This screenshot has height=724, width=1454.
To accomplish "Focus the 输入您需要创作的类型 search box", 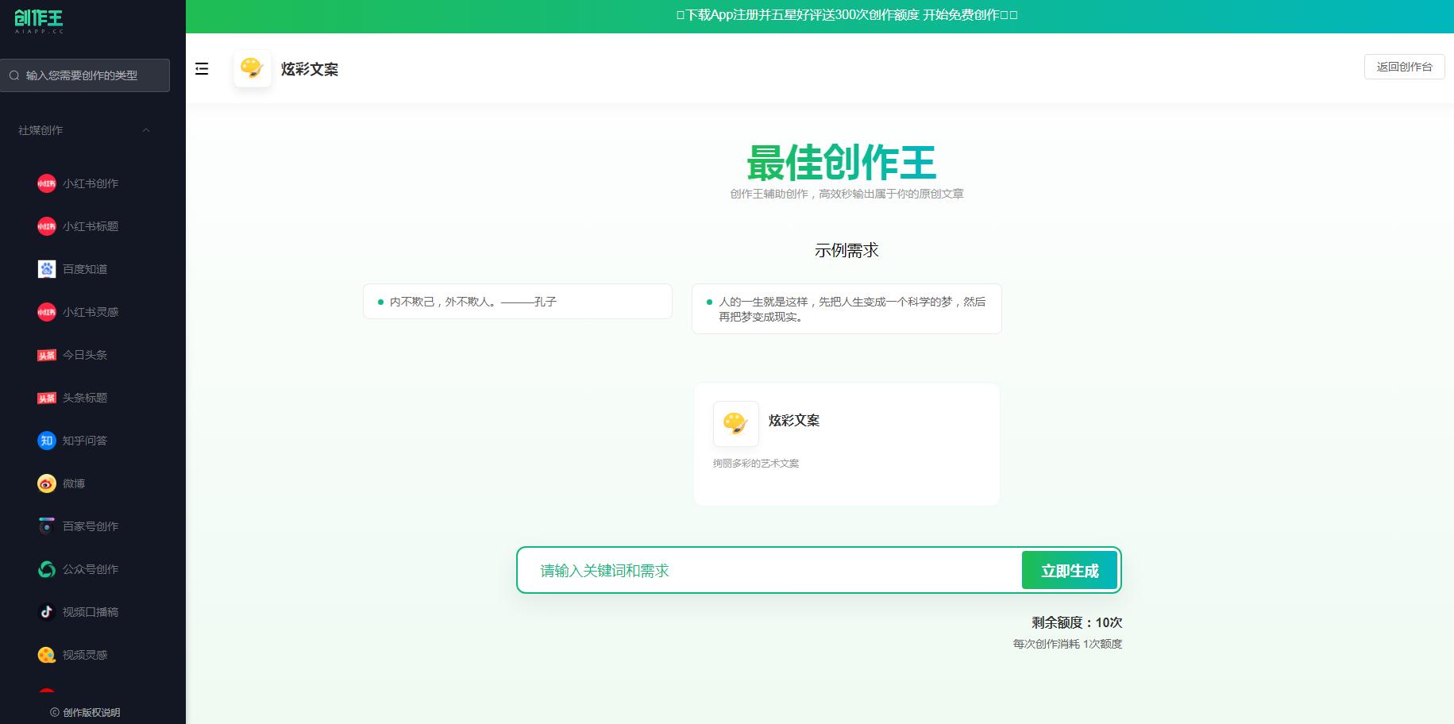I will [x=85, y=75].
